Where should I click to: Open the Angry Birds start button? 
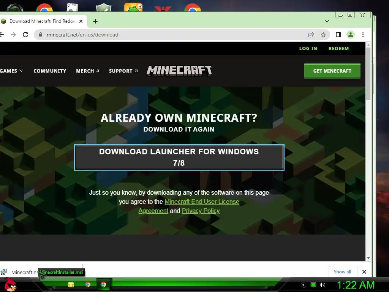[x=10, y=284]
